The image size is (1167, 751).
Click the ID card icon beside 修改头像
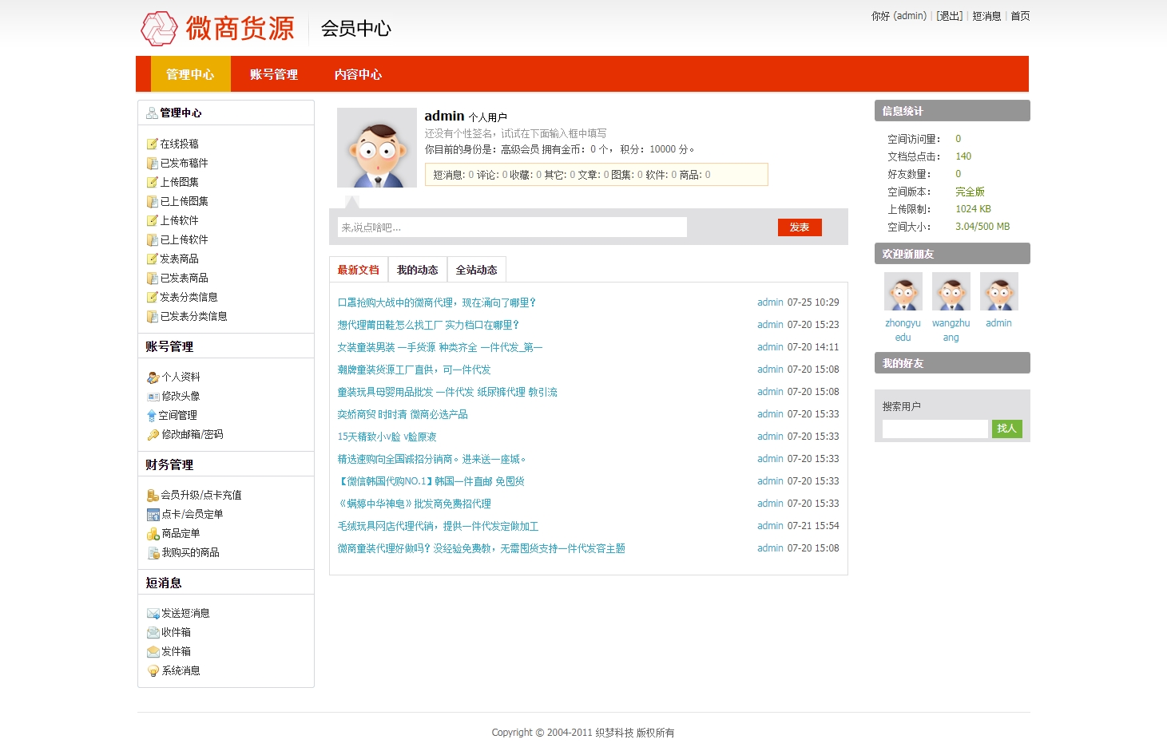(x=153, y=396)
